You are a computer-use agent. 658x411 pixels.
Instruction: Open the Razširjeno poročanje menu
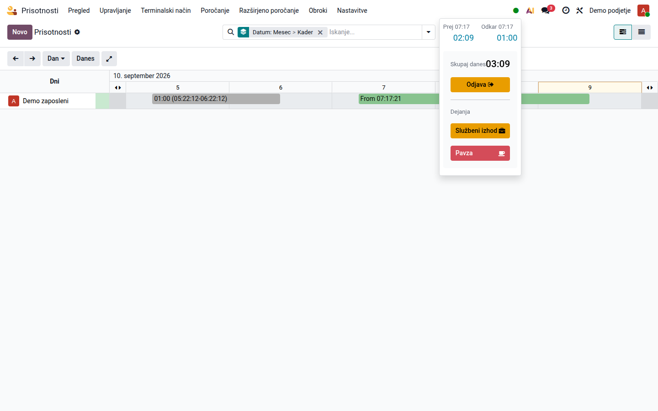[269, 11]
